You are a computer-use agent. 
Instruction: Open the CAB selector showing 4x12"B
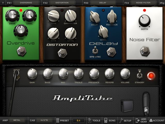(x=44, y=120)
